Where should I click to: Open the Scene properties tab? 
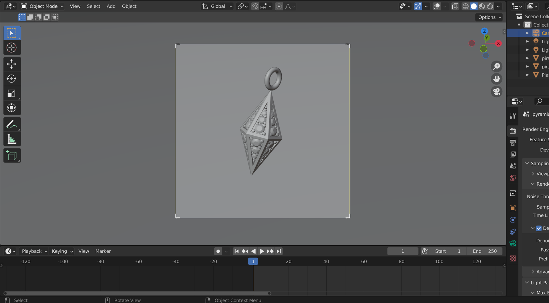(513, 166)
